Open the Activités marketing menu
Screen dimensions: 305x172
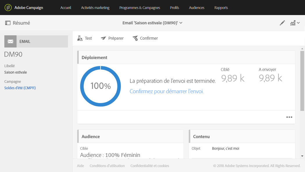click(95, 8)
